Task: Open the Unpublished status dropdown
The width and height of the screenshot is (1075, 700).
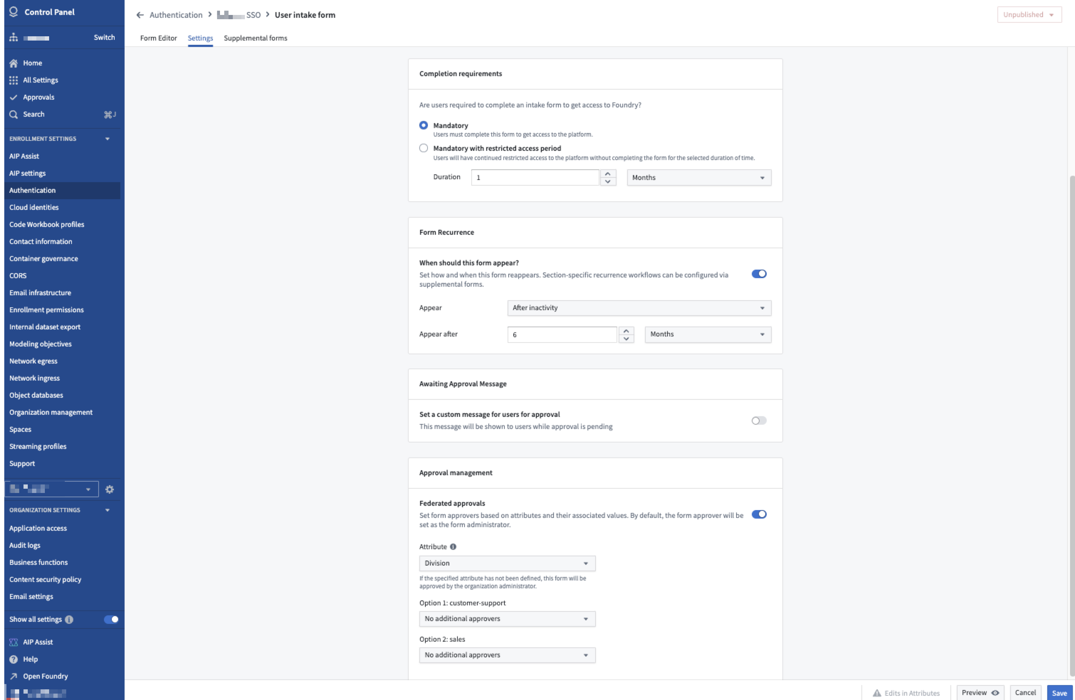Action: tap(1029, 15)
